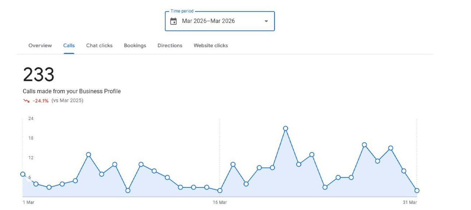Click the y-axis label 18

pos(31,138)
